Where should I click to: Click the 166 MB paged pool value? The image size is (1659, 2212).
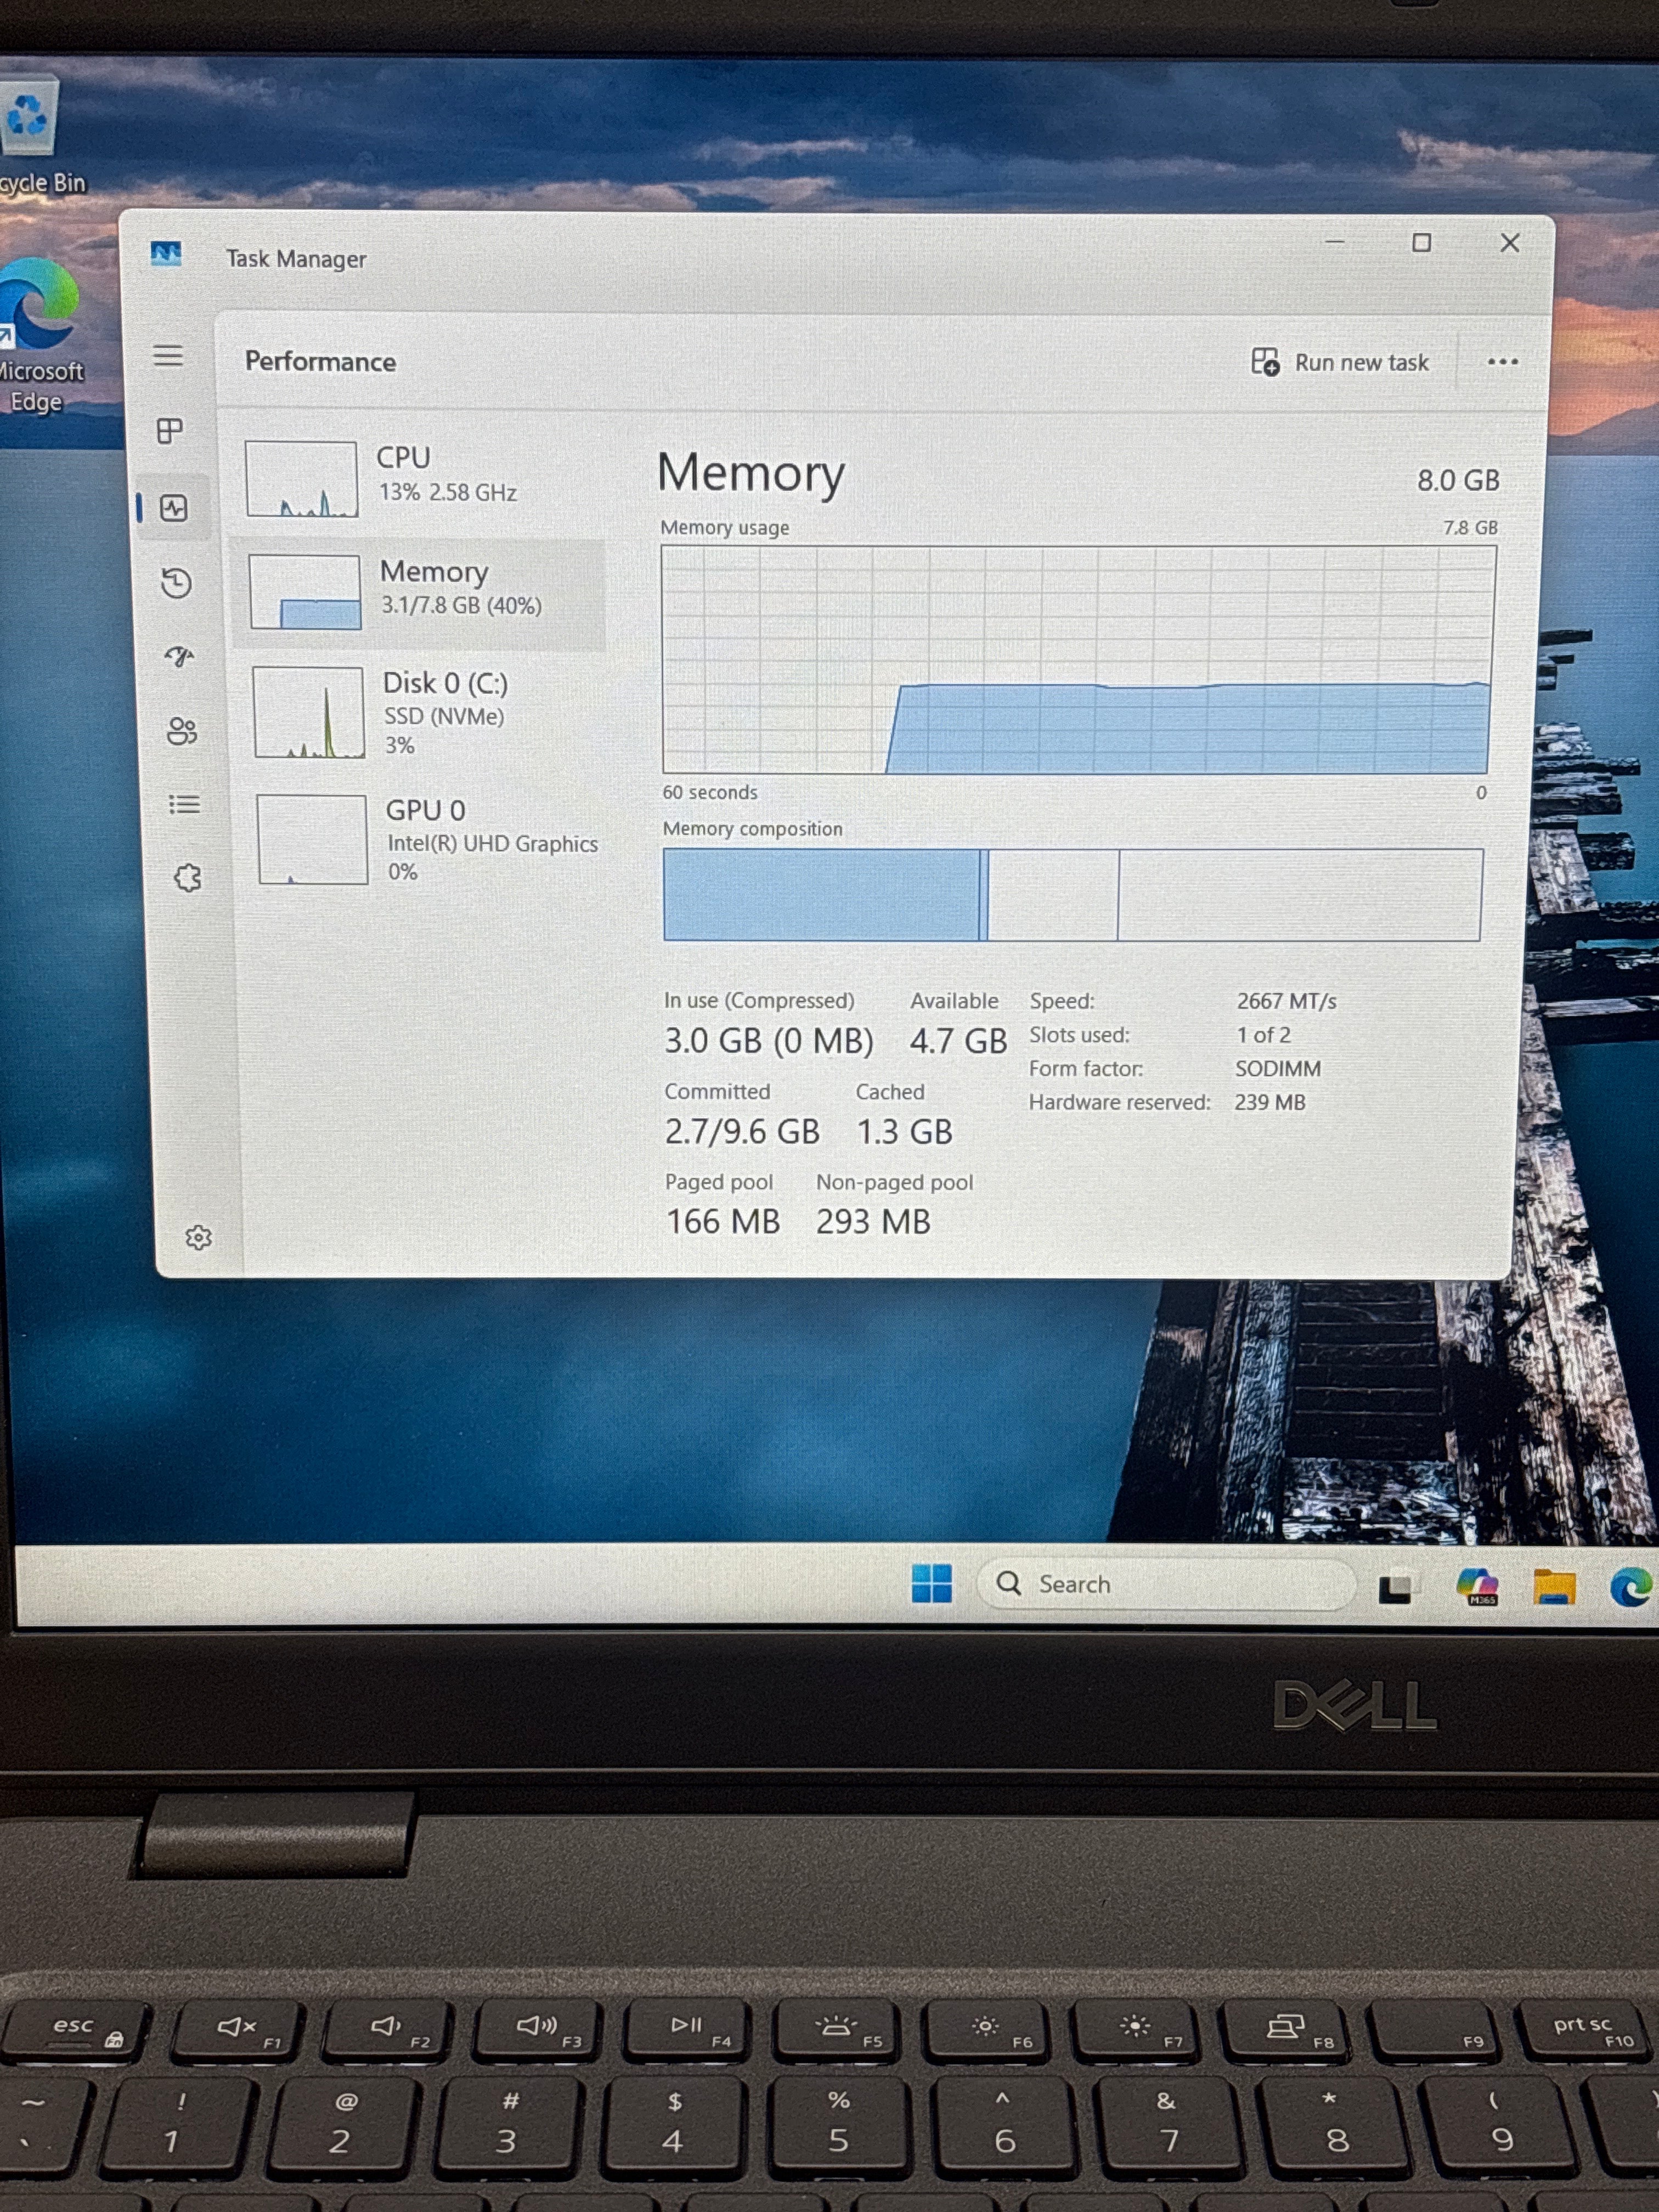click(723, 1221)
